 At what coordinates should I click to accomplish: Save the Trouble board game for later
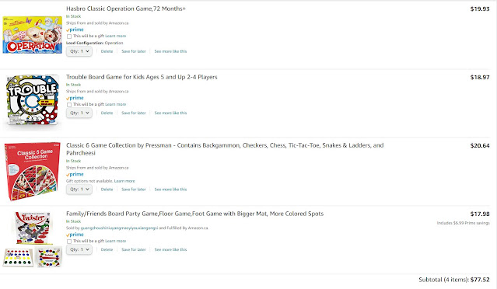134,113
